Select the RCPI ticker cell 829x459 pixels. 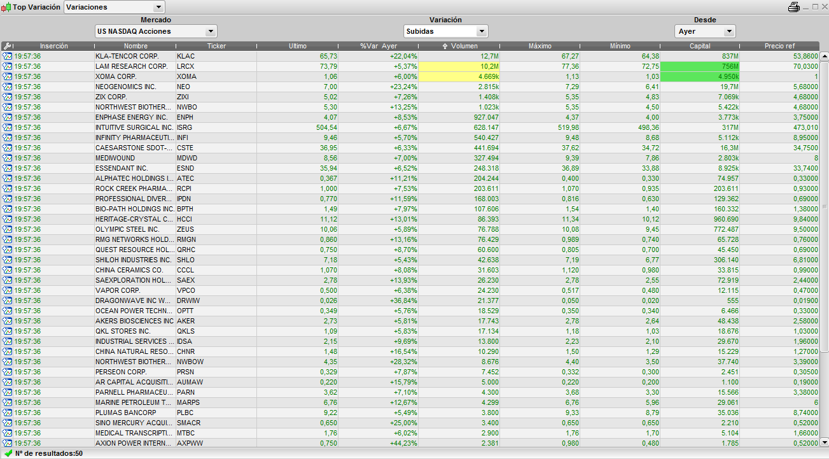click(x=216, y=188)
